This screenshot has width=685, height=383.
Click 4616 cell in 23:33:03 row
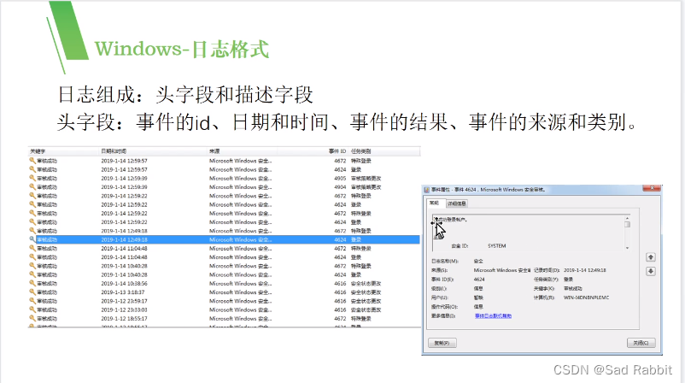[x=340, y=309]
